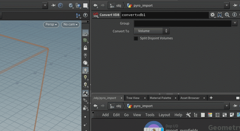Screen dimensions: 240x131
Task: Go back in network editor path
Action: 95,106
